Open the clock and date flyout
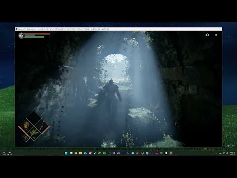The height and width of the screenshot is (178, 237). click(x=232, y=153)
